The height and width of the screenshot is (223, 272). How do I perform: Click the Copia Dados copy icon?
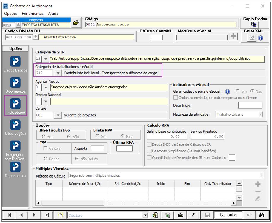coord(254,25)
